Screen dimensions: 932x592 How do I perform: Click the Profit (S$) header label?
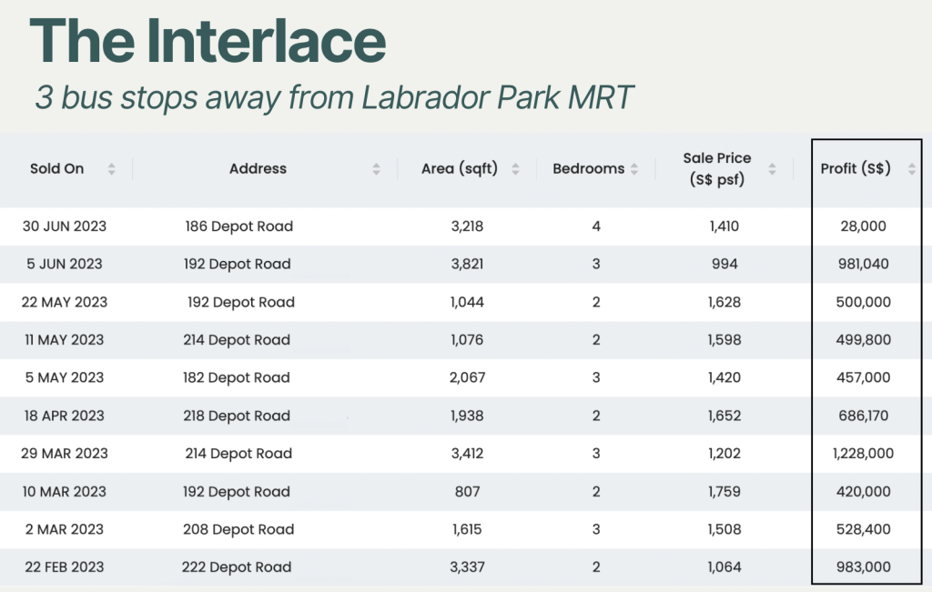click(856, 168)
